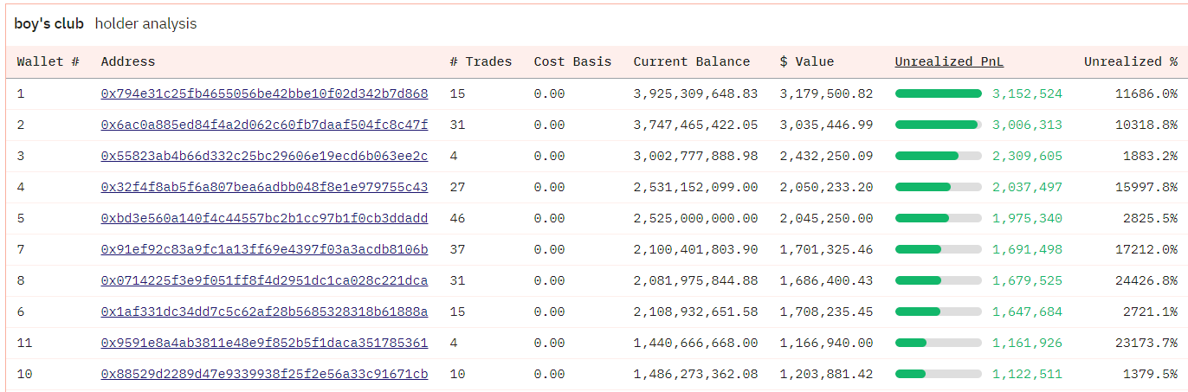Viewport: 1188px width, 392px height.
Task: Open wallet 11 address 0x9591e8a4 link
Action: (264, 343)
